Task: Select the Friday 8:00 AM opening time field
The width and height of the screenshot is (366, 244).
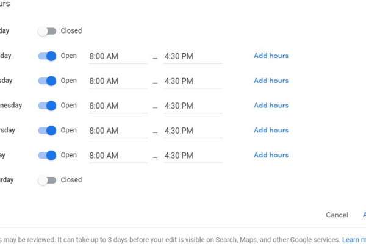Action: point(118,156)
